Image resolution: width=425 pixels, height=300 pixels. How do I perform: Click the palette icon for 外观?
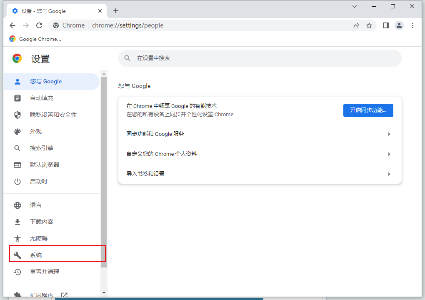(x=17, y=132)
